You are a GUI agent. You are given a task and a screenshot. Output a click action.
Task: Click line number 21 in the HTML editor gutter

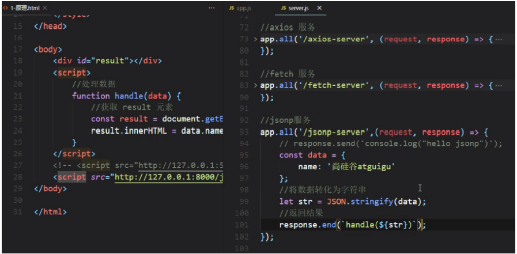(17, 96)
